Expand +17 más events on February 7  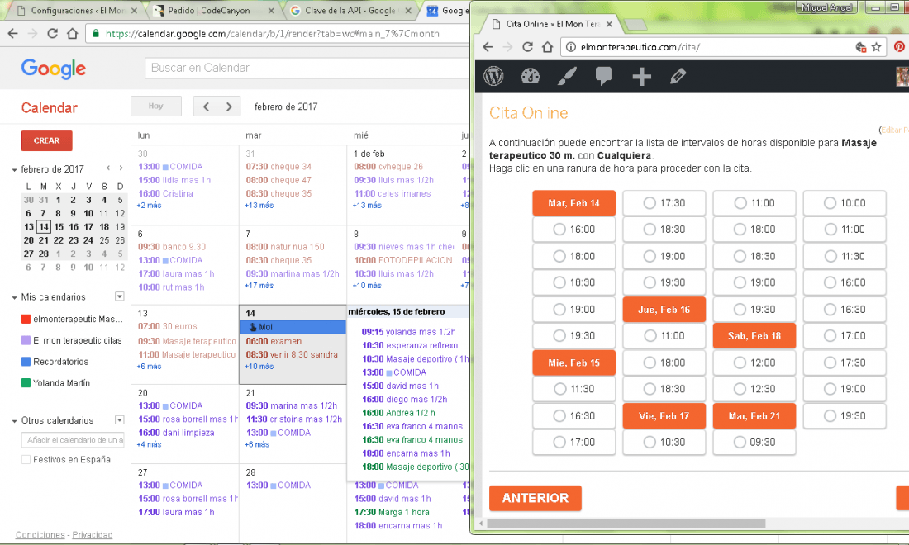point(259,286)
